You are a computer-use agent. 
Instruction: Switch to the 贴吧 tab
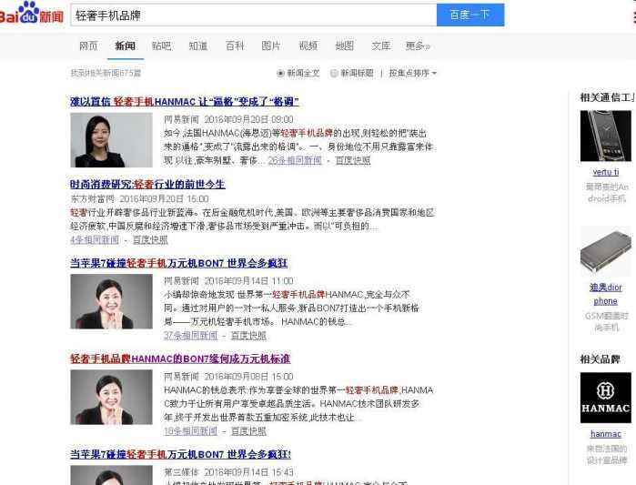(161, 45)
